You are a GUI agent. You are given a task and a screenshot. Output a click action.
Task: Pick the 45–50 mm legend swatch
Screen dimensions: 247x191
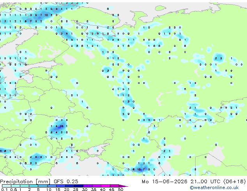click(115, 186)
